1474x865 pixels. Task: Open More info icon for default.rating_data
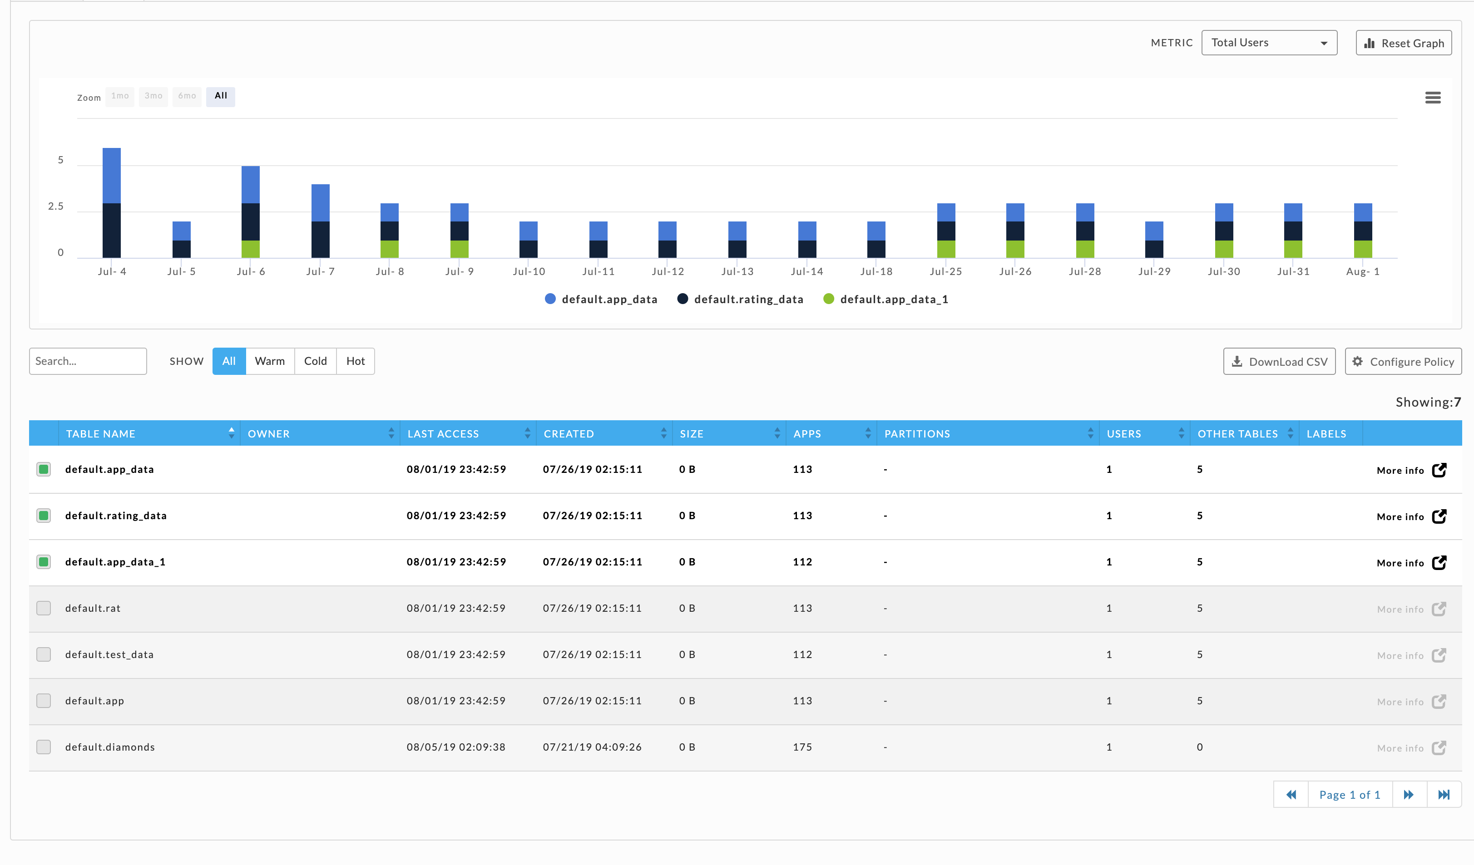coord(1439,516)
